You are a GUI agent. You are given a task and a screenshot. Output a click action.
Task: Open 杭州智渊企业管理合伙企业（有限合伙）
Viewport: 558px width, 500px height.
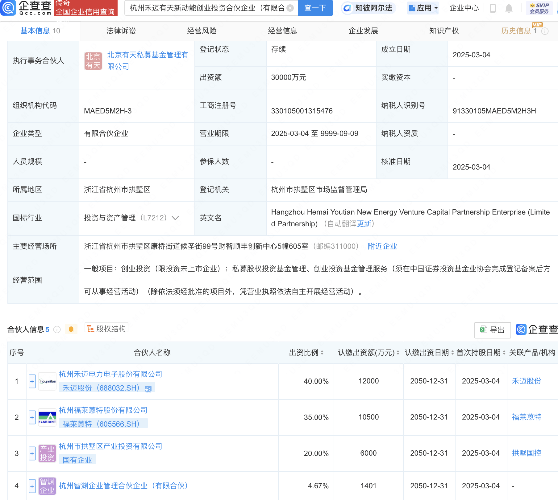click(x=124, y=486)
